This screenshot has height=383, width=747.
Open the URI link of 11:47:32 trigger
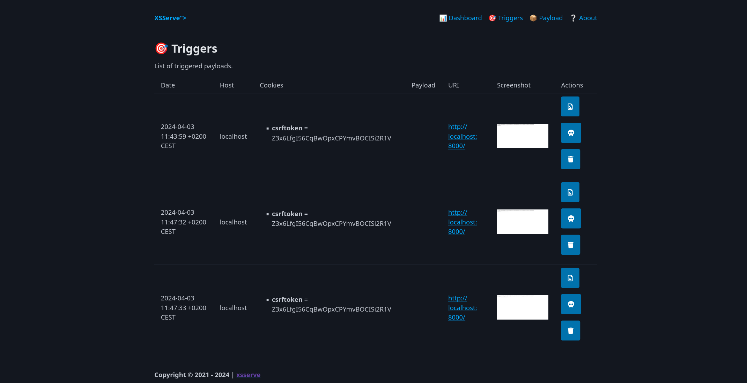tap(462, 222)
